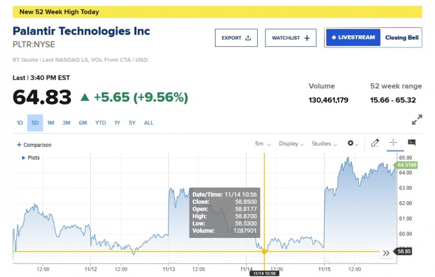Select the YTD time range
The width and height of the screenshot is (435, 277).
click(x=101, y=123)
